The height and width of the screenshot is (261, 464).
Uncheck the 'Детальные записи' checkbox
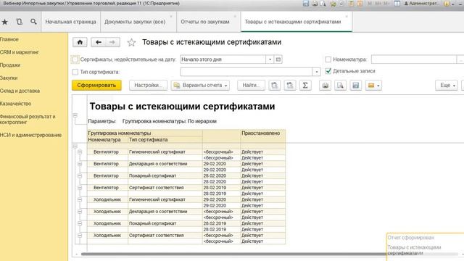click(x=328, y=71)
